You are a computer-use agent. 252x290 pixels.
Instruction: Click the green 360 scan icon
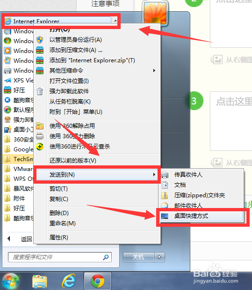(40, 147)
